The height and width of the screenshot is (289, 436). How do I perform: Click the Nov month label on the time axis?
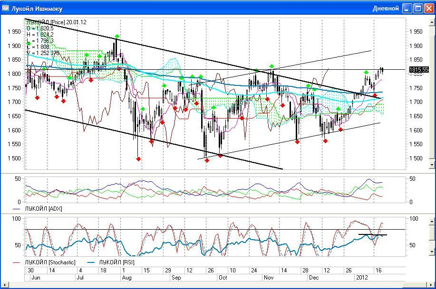coord(269,278)
